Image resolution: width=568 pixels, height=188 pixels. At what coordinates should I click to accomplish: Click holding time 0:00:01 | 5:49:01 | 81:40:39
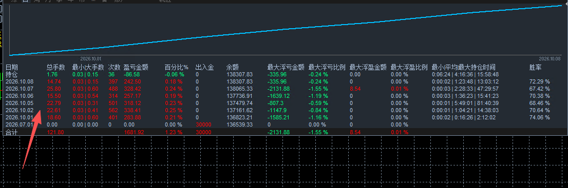[465, 103]
